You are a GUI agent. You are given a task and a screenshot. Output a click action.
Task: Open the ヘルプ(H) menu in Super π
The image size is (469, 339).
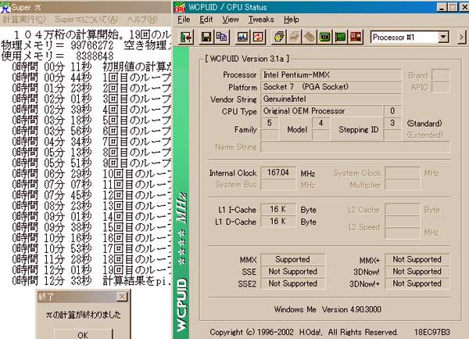pyautogui.click(x=142, y=20)
